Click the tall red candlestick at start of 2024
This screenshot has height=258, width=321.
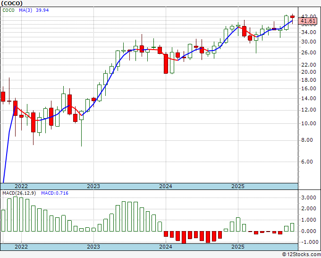click(166, 64)
